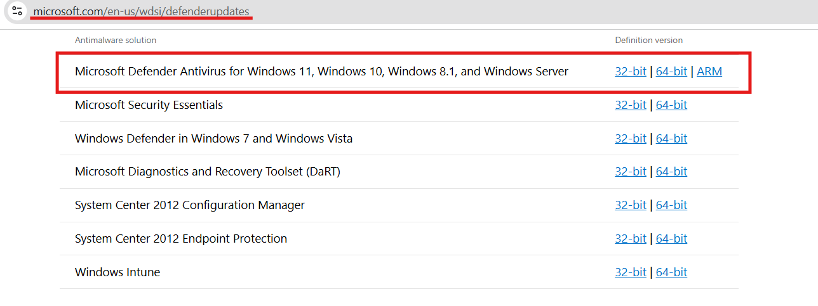Click 'Windows Defender in Windows 7 and Windows Vista' text

pos(213,139)
